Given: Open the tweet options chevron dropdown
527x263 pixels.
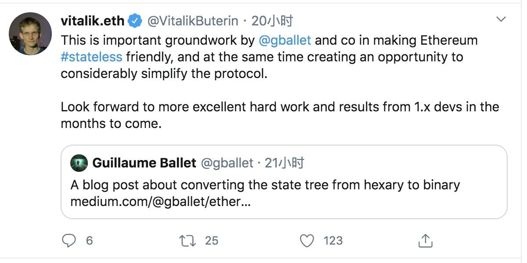Looking at the screenshot, I should click(x=501, y=19).
